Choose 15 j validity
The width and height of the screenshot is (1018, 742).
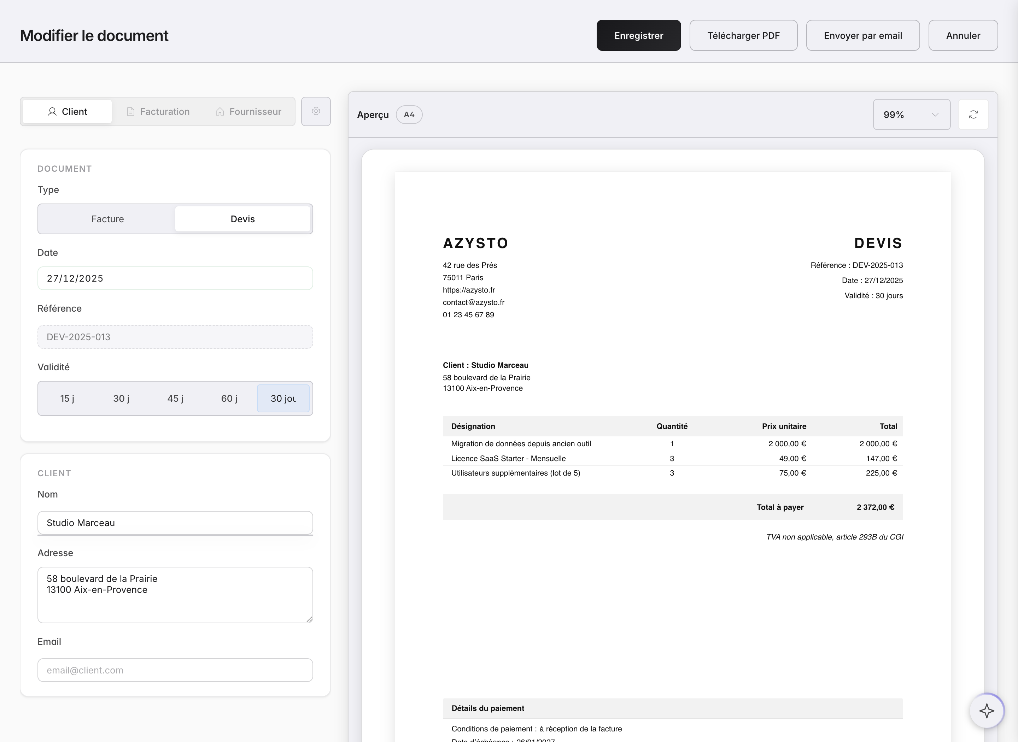click(68, 399)
